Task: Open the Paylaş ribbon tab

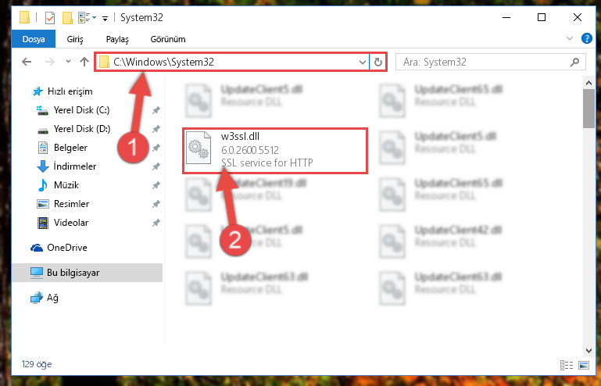Action: click(x=117, y=39)
